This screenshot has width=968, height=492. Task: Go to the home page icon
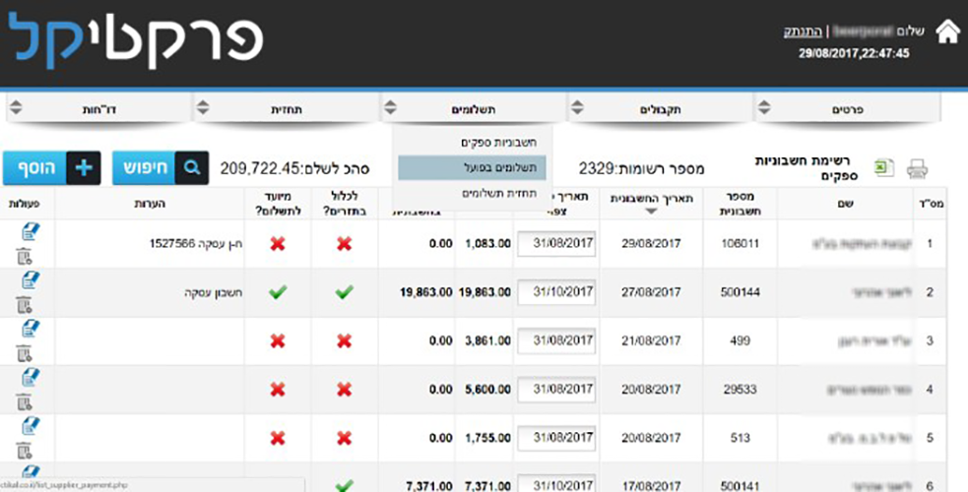[x=947, y=31]
